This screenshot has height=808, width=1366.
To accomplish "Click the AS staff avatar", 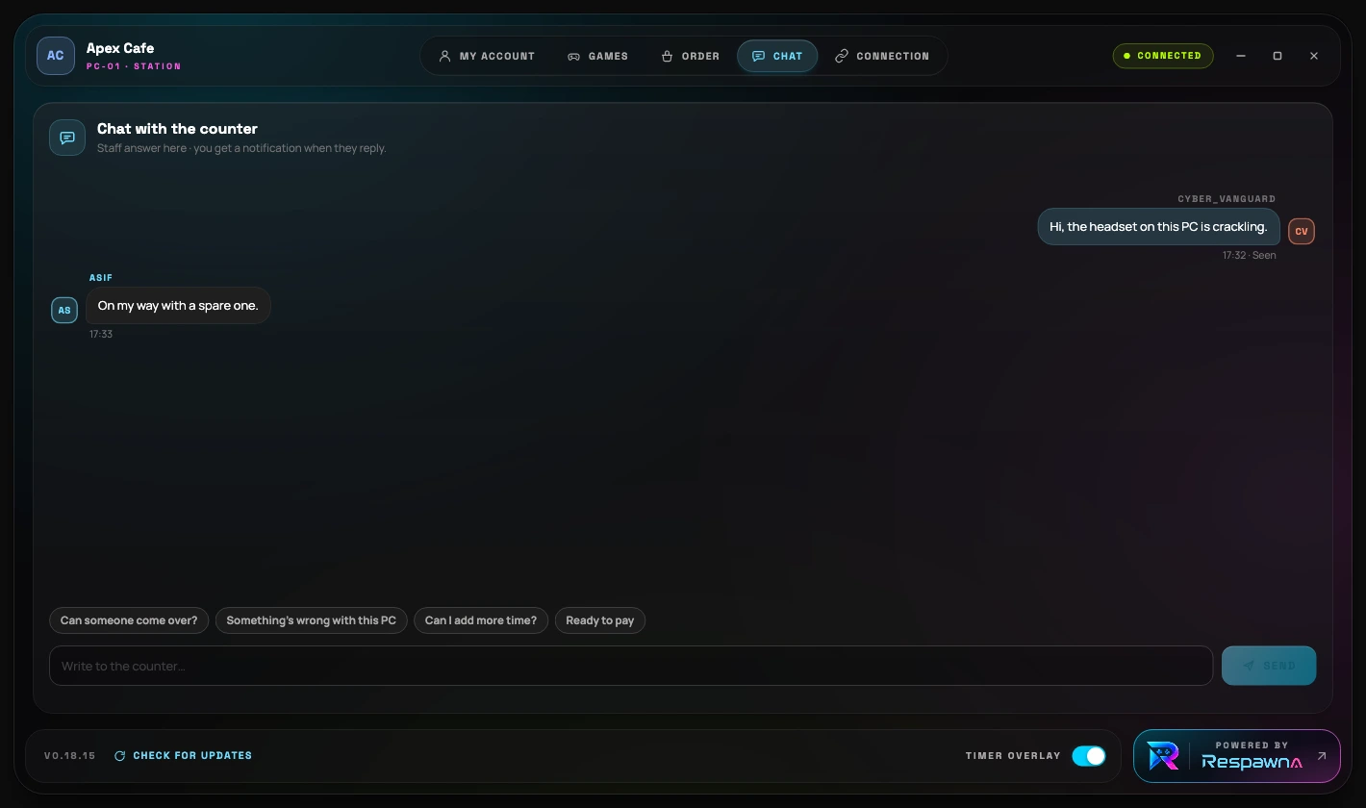I will (x=64, y=310).
